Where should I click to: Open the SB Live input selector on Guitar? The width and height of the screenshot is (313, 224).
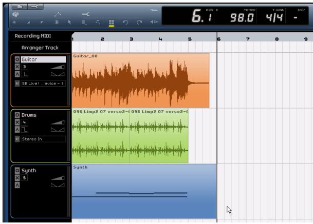[x=43, y=84]
